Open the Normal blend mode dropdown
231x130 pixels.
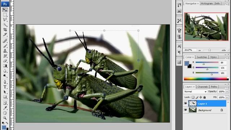[195, 91]
